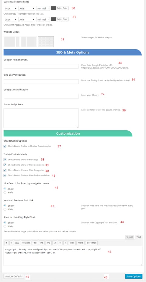This screenshot has height=282, width=146.
Task: Switch to the Text editor tab
Action: pos(139,237)
